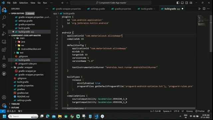Viewport: 213px width, 120px height.
Task: Click the Windows taskbar Search box
Action: coord(23,116)
